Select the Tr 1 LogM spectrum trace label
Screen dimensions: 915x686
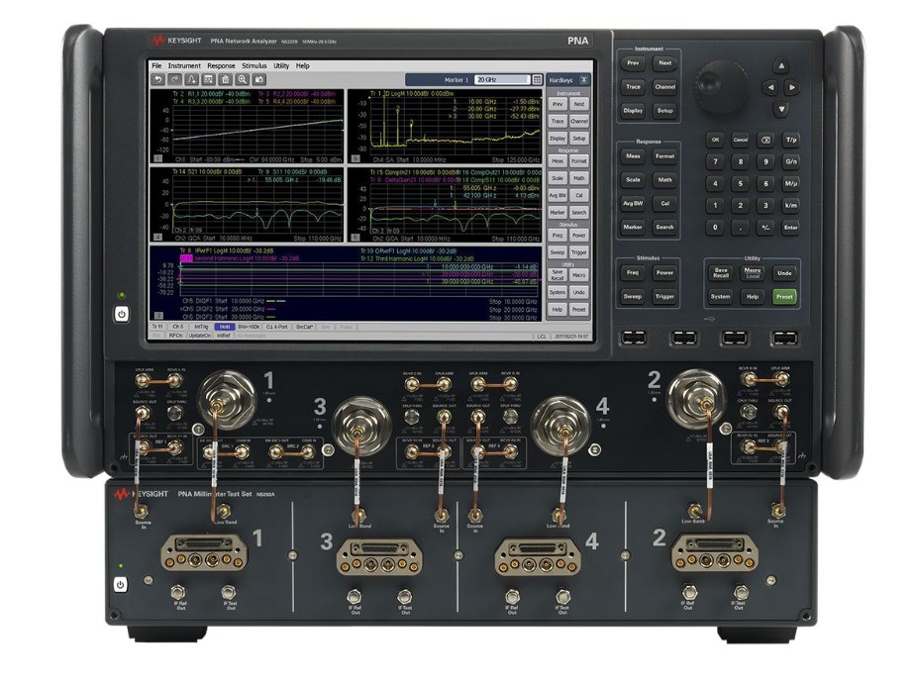pos(412,93)
